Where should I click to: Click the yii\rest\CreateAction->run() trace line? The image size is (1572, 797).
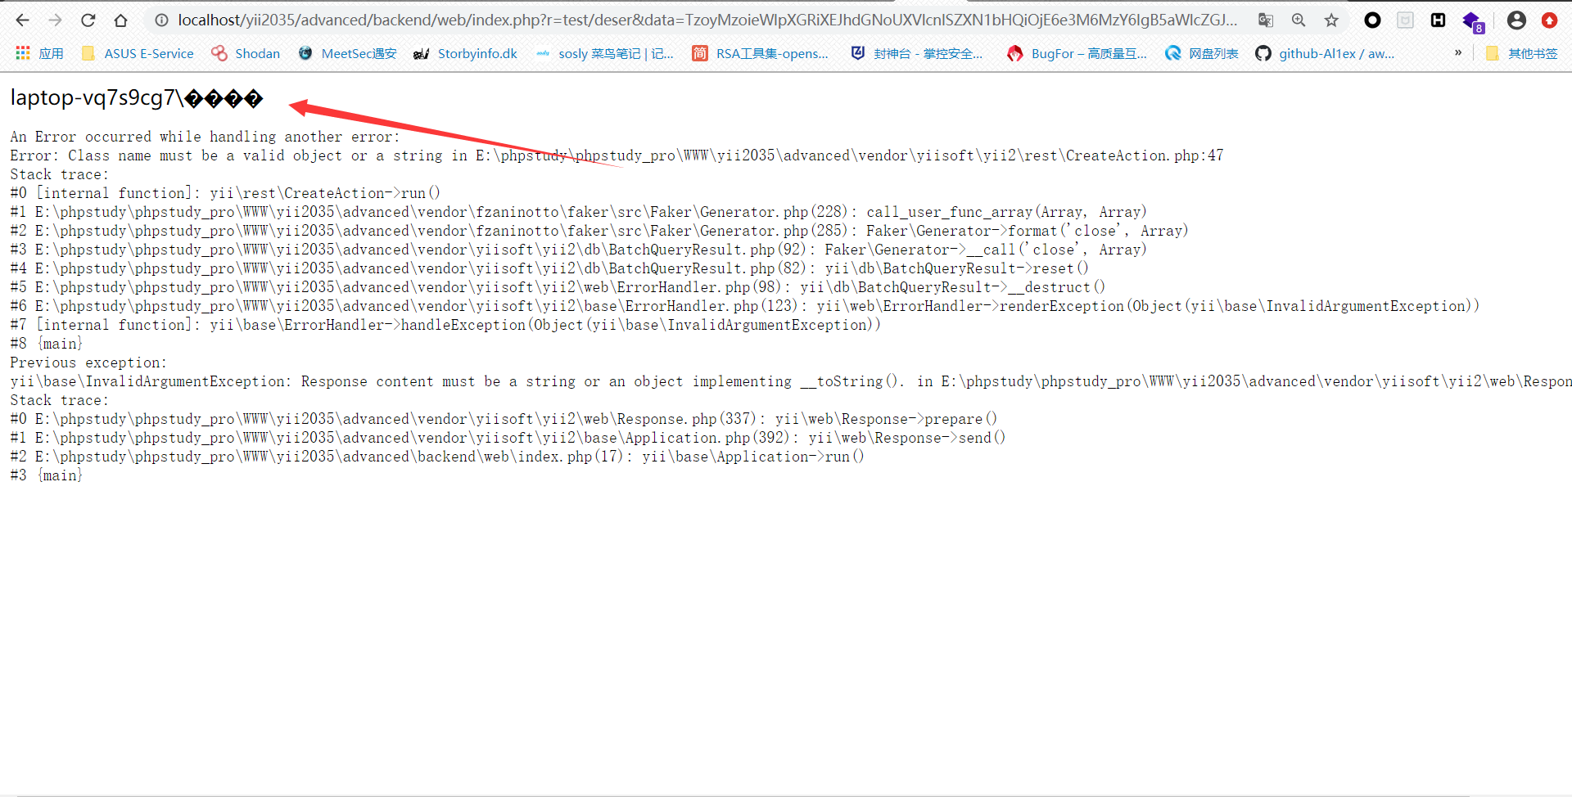[x=225, y=193]
